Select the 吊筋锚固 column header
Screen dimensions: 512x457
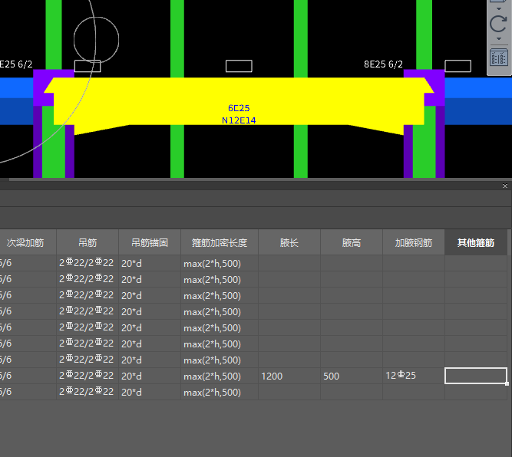pos(150,242)
